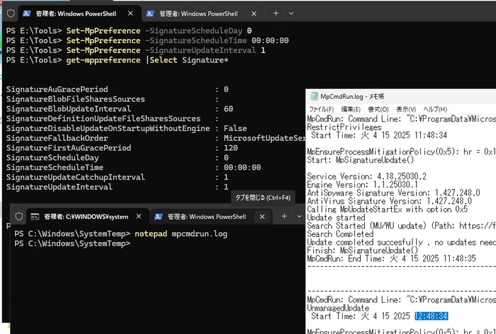Click 'UnmanagedUpdate' text in Notepad
Screen dimensions: 496x334
[338, 308]
